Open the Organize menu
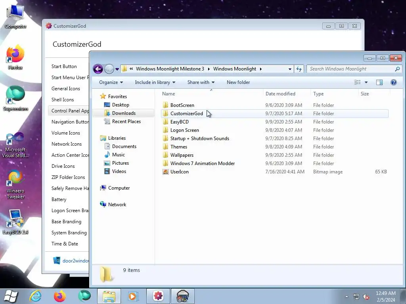Viewport: 406px width, 304px height. (x=111, y=82)
